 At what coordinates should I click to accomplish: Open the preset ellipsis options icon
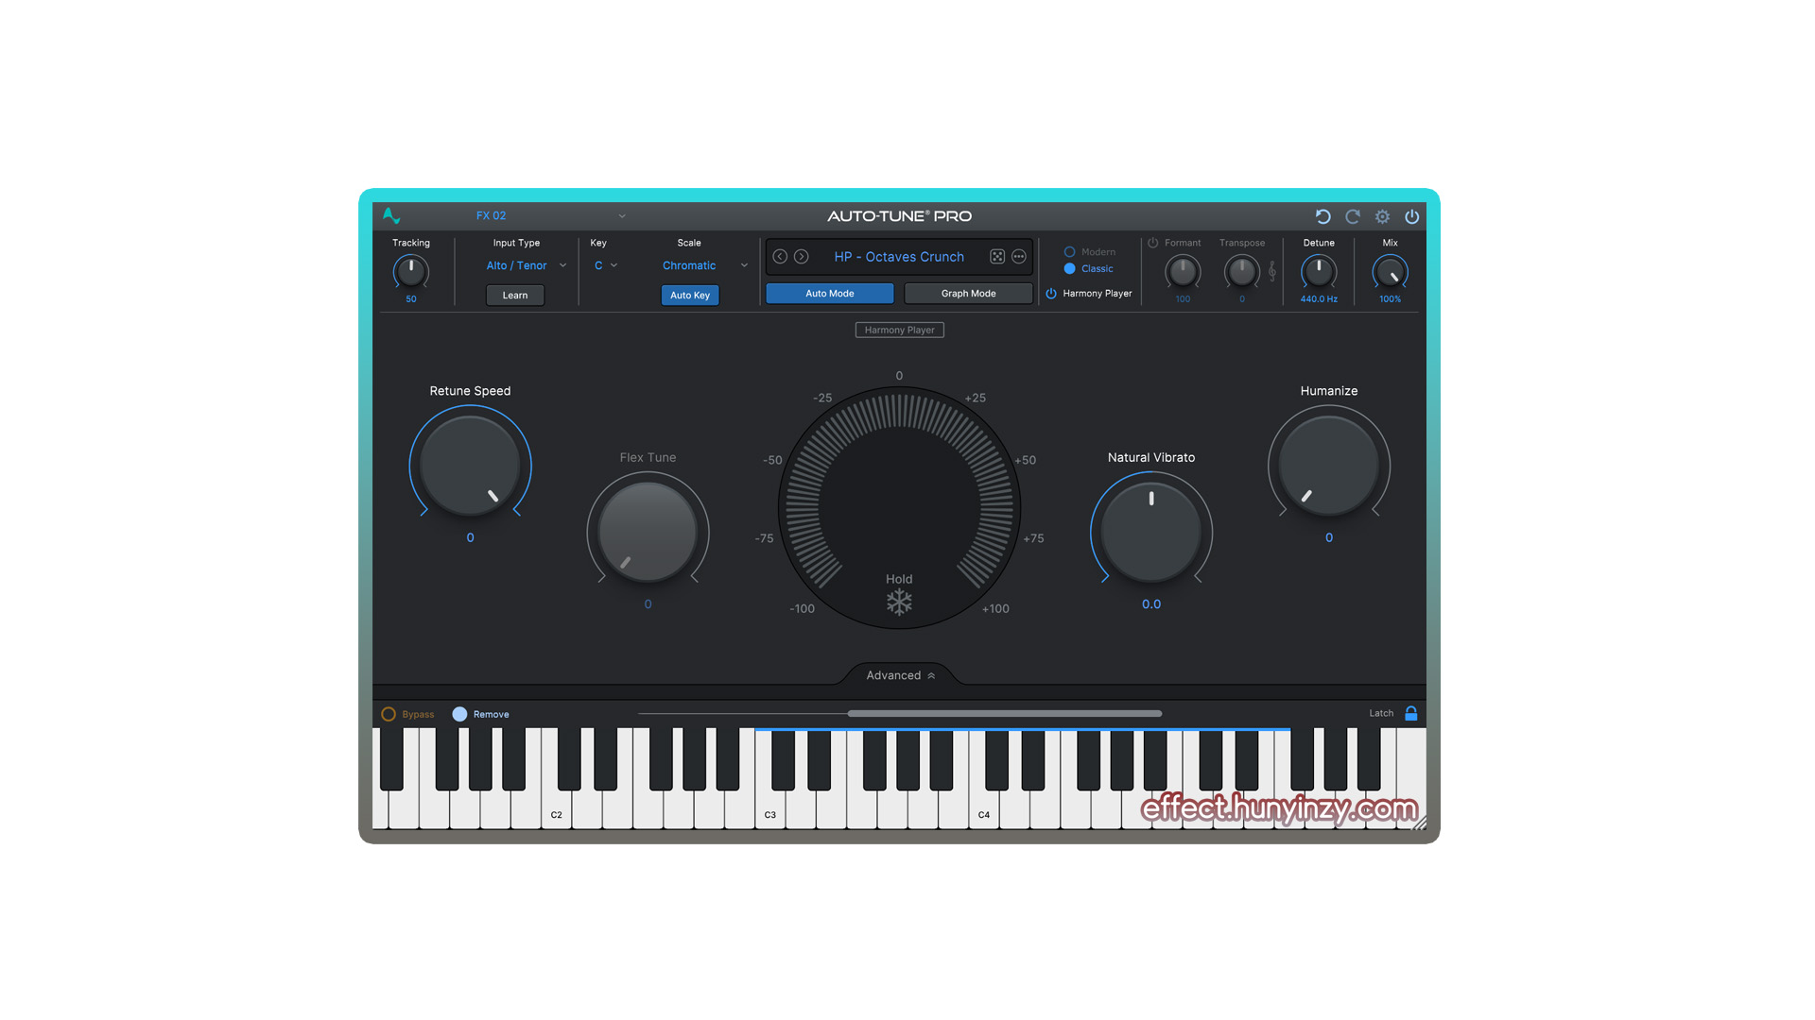click(1019, 256)
